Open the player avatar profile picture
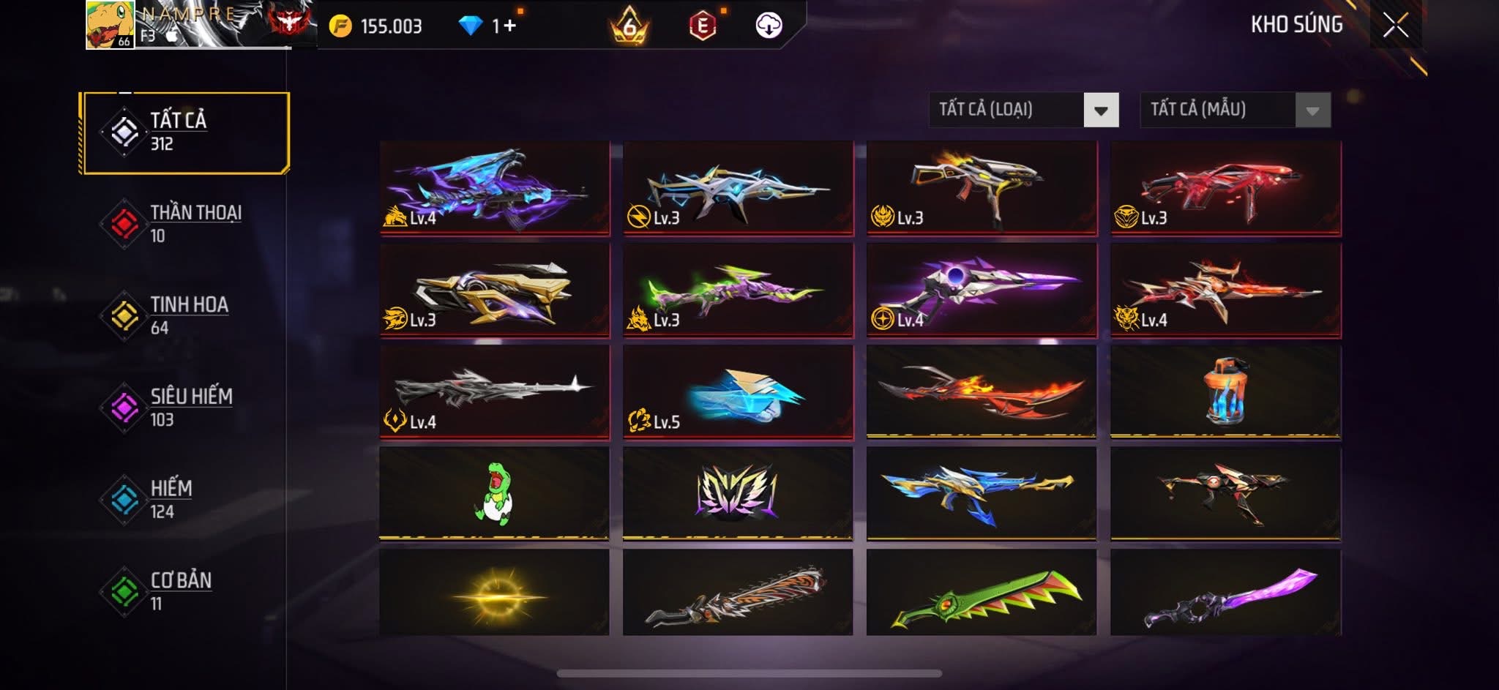 pos(111,25)
